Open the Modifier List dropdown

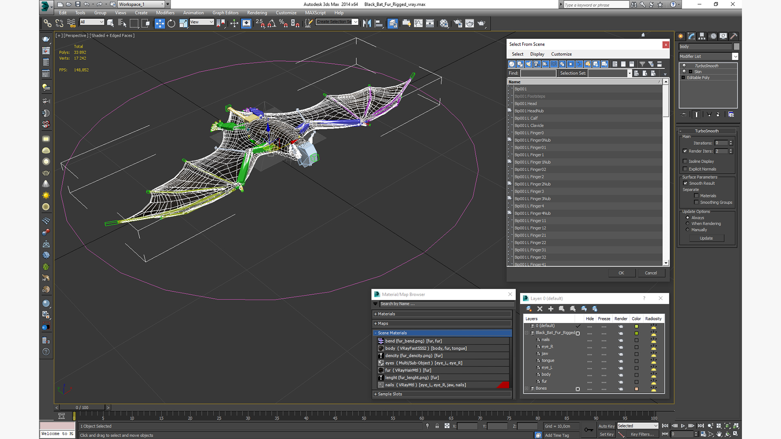(735, 57)
